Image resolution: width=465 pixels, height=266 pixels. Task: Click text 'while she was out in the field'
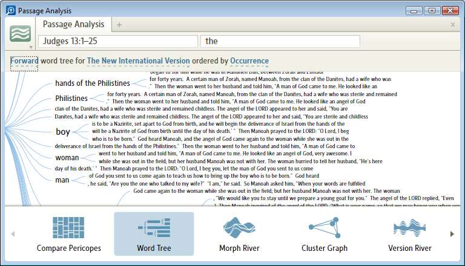[133, 161]
